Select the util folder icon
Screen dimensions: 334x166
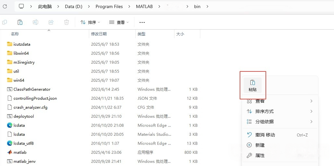click(10, 71)
